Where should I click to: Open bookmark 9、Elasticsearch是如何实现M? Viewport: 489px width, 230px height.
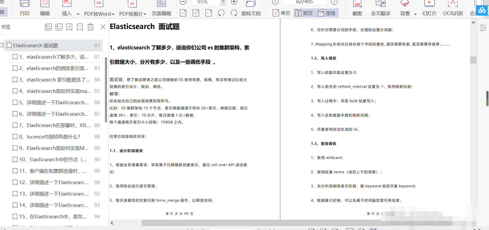(56, 148)
